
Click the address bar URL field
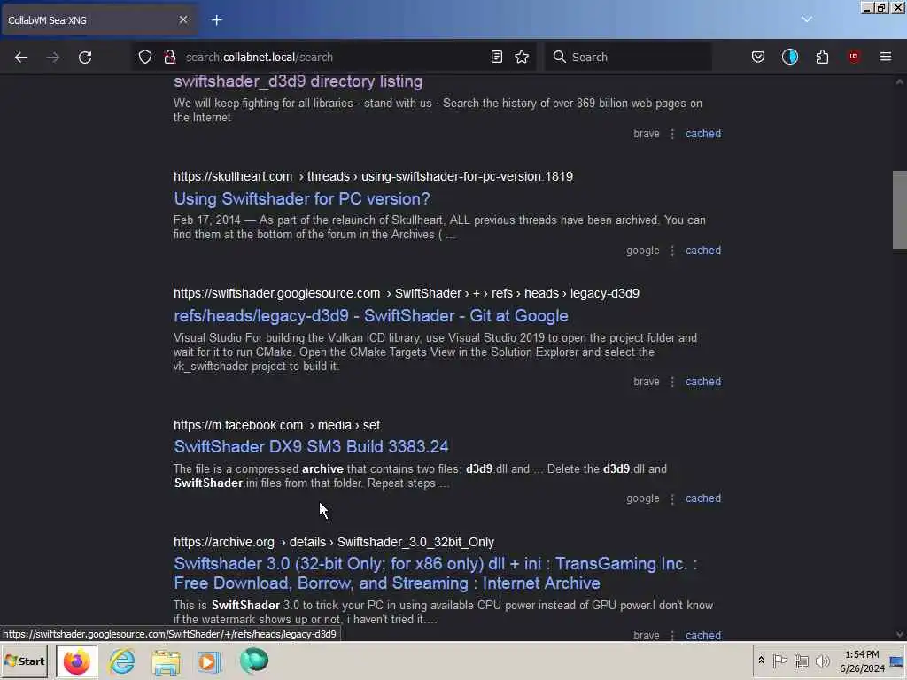[x=333, y=57]
